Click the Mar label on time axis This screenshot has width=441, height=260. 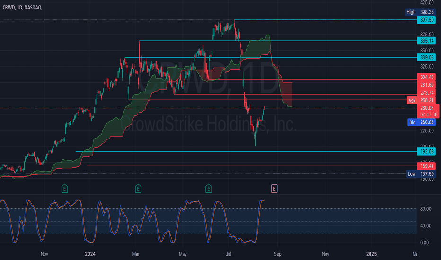[x=136, y=254]
